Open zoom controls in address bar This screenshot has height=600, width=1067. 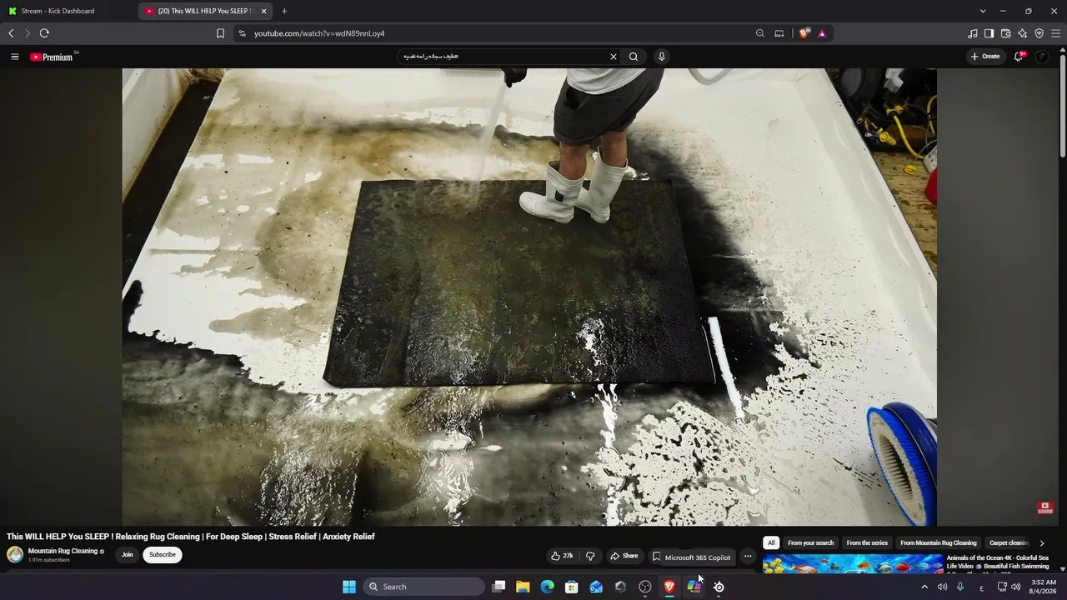click(x=759, y=33)
